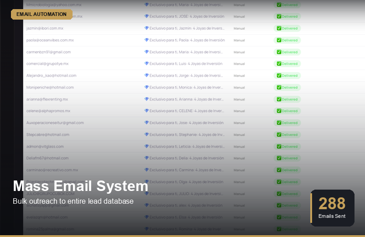The width and height of the screenshot is (365, 237).
Task: Click the diamond icon in Stephanie's subject line
Action: click(x=146, y=134)
